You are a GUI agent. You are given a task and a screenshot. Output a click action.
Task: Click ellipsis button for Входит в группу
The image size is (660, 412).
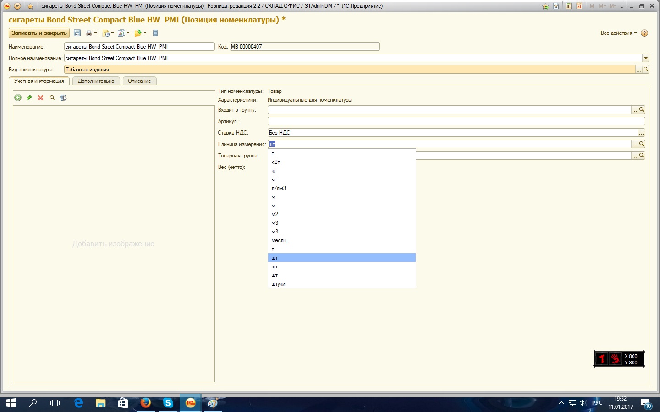(x=635, y=110)
